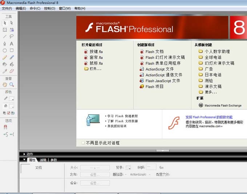Image resolution: width=247 pixels, height=194 pixels.
Task: Select the Oval tool
Action: (5, 50)
